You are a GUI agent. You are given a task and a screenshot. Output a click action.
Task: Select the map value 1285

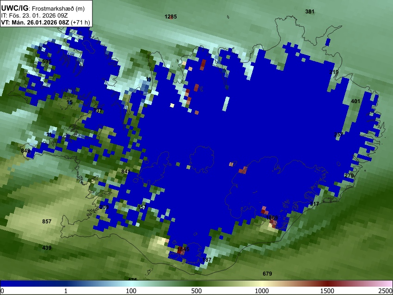[x=171, y=17]
